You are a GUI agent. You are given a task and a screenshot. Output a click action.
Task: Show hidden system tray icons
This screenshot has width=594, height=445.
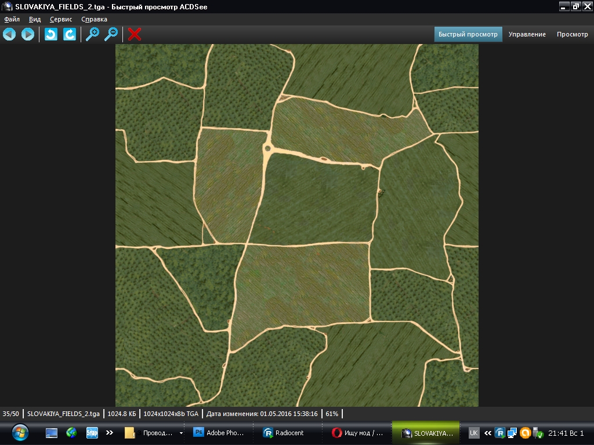click(488, 433)
